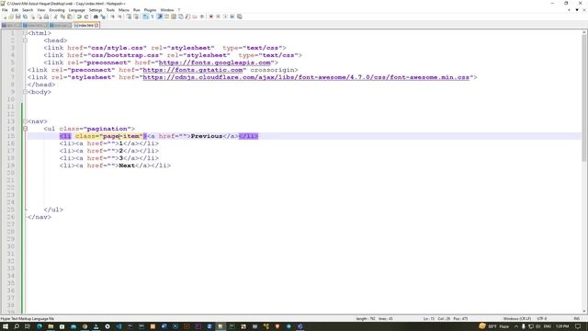Click the Run Macro Multiple Times icon

tap(232, 17)
